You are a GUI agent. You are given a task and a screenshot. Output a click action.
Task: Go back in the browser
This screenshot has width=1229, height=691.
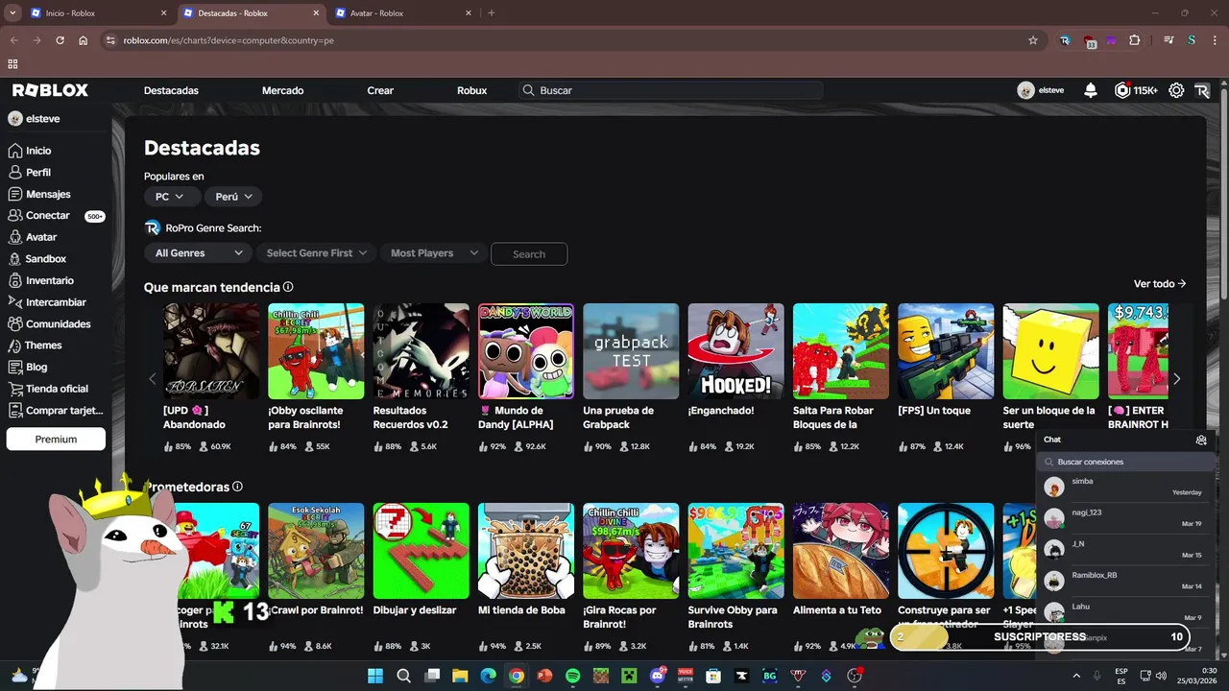tap(13, 40)
